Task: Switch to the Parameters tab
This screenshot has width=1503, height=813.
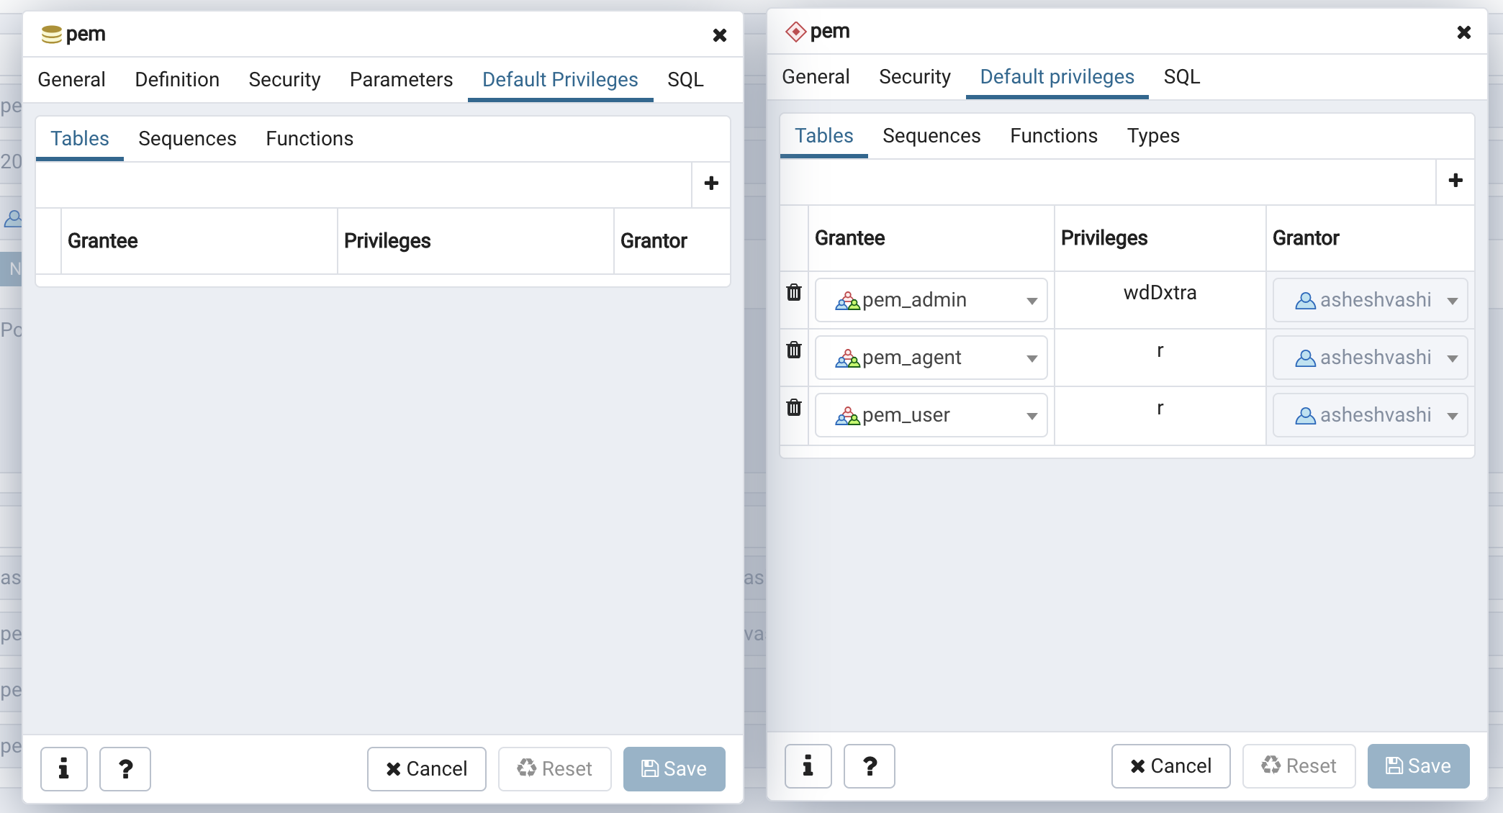Action: pyautogui.click(x=401, y=79)
